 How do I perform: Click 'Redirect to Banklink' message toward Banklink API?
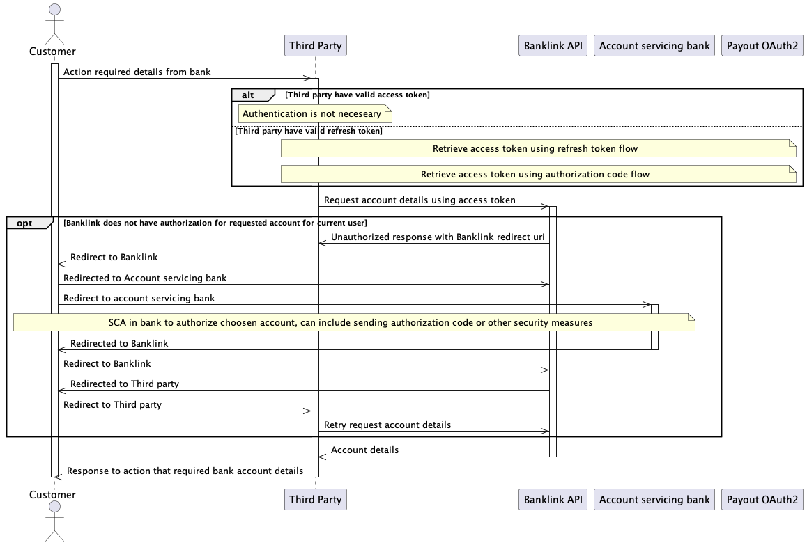click(107, 363)
